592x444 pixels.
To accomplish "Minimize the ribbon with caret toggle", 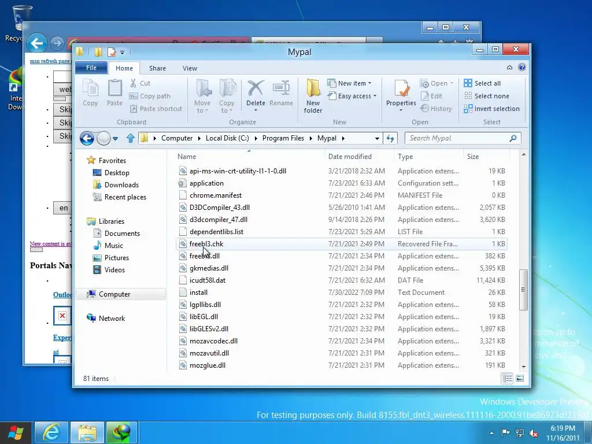I will pyautogui.click(x=509, y=68).
